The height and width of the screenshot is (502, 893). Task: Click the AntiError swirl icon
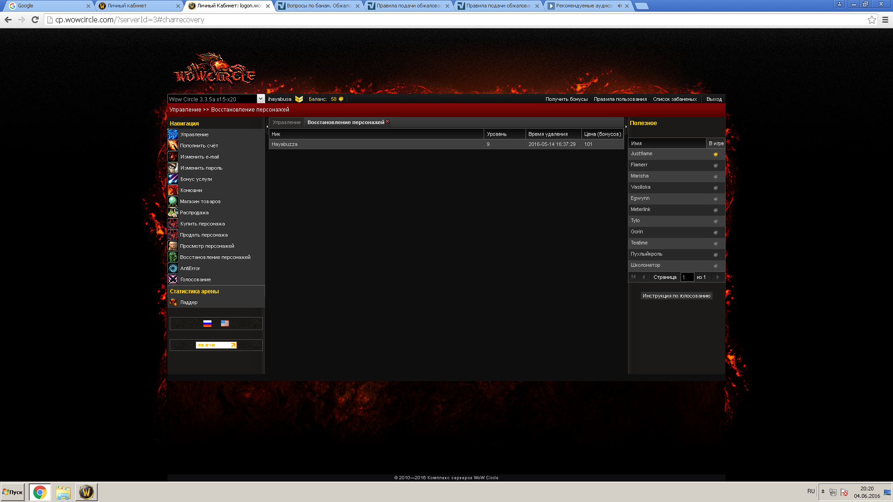tap(173, 268)
